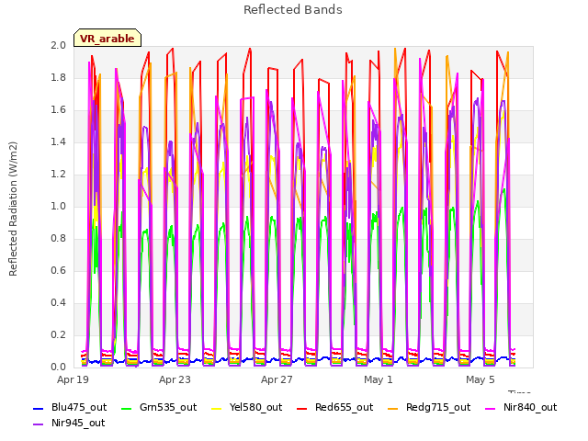Click the Grn535_out legend label

pyautogui.click(x=168, y=407)
